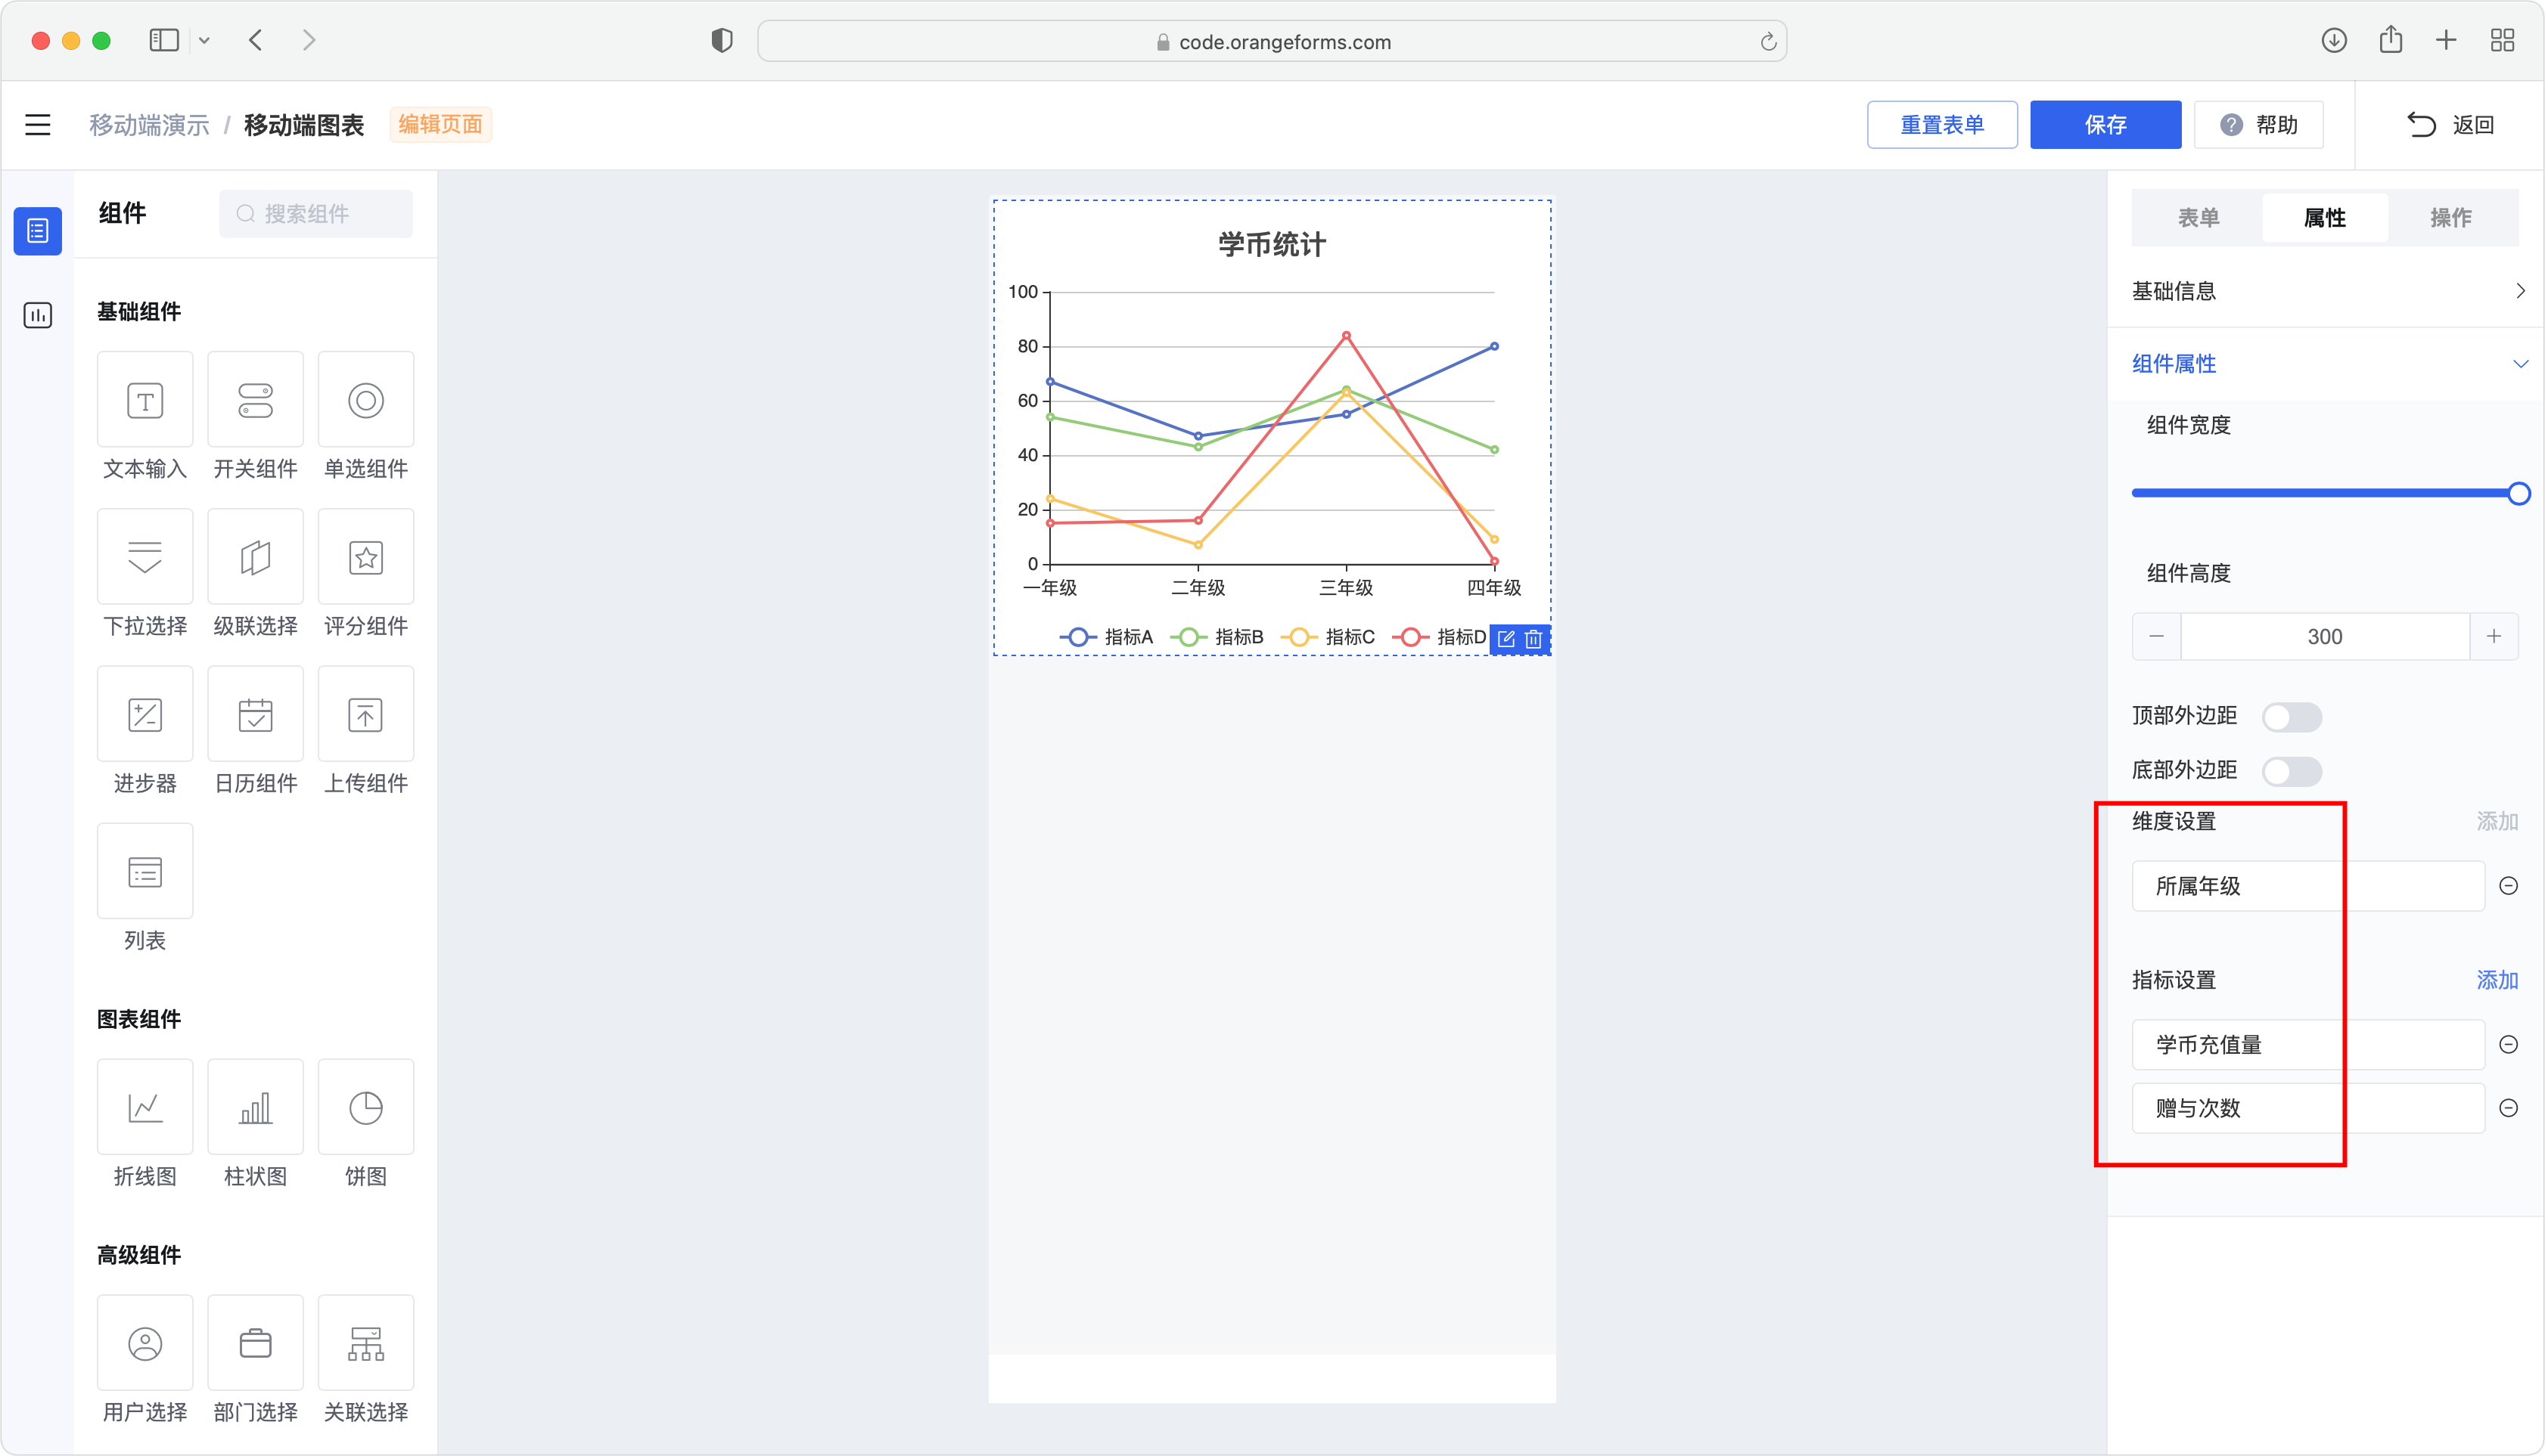Go back with the Safari back arrow
Screen dimensions: 2545x1456
(x=256, y=40)
